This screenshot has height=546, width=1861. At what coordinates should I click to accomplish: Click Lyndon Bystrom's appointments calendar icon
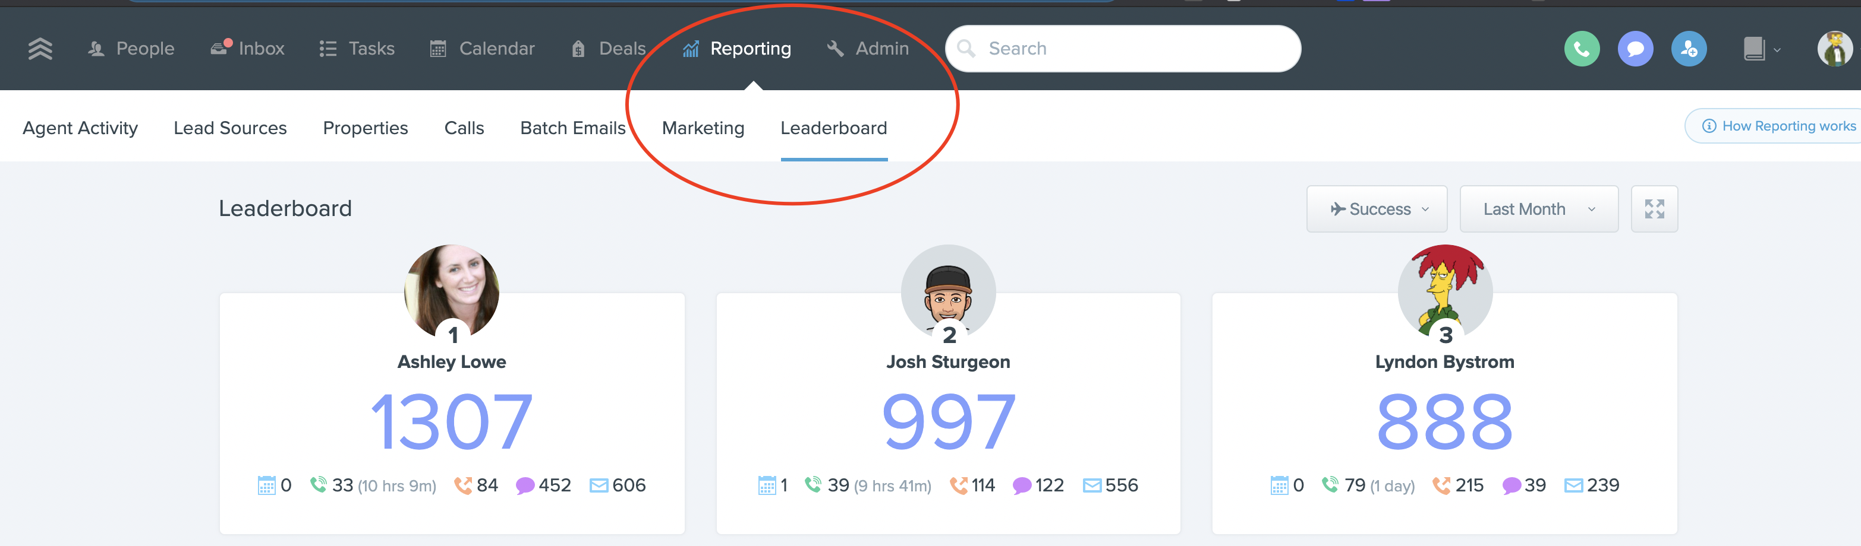pyautogui.click(x=1280, y=485)
